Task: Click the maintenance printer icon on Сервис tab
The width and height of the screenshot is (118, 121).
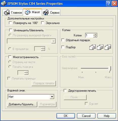Action: coord(46,13)
